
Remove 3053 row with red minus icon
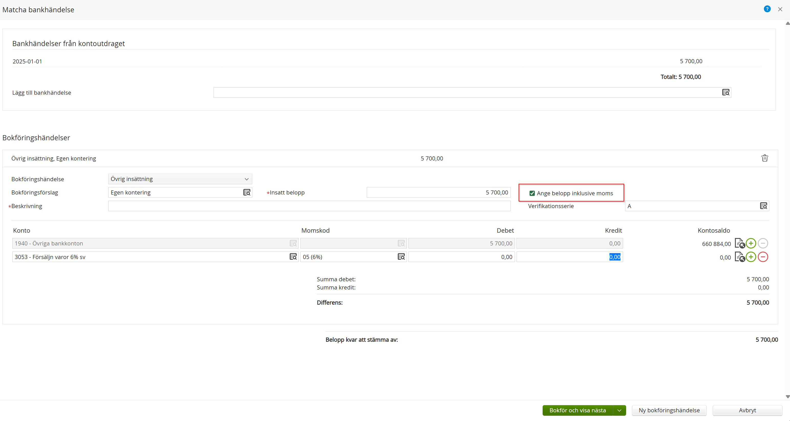[763, 257]
